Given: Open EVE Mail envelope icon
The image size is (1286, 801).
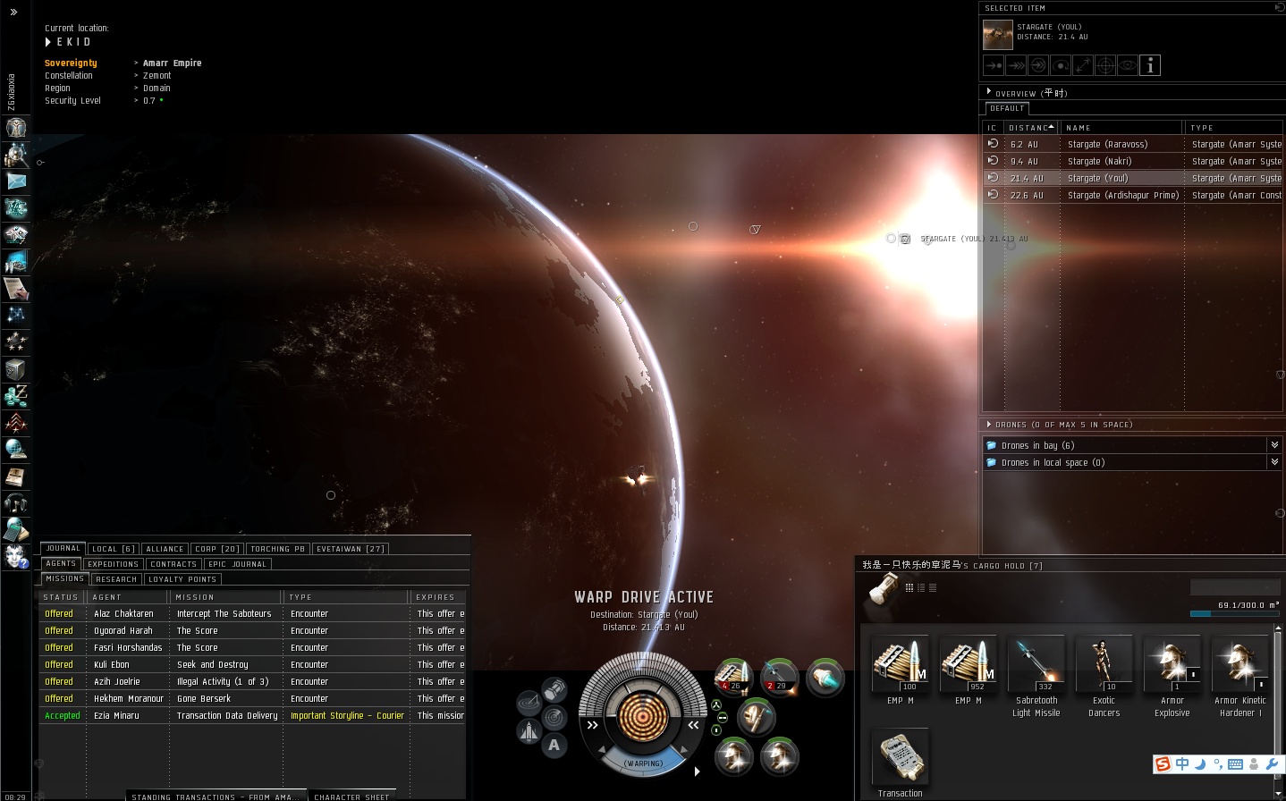Looking at the screenshot, I should point(16,181).
